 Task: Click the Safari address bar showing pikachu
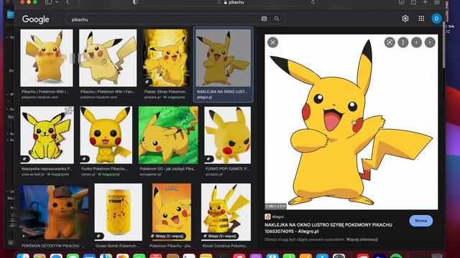[231, 2]
